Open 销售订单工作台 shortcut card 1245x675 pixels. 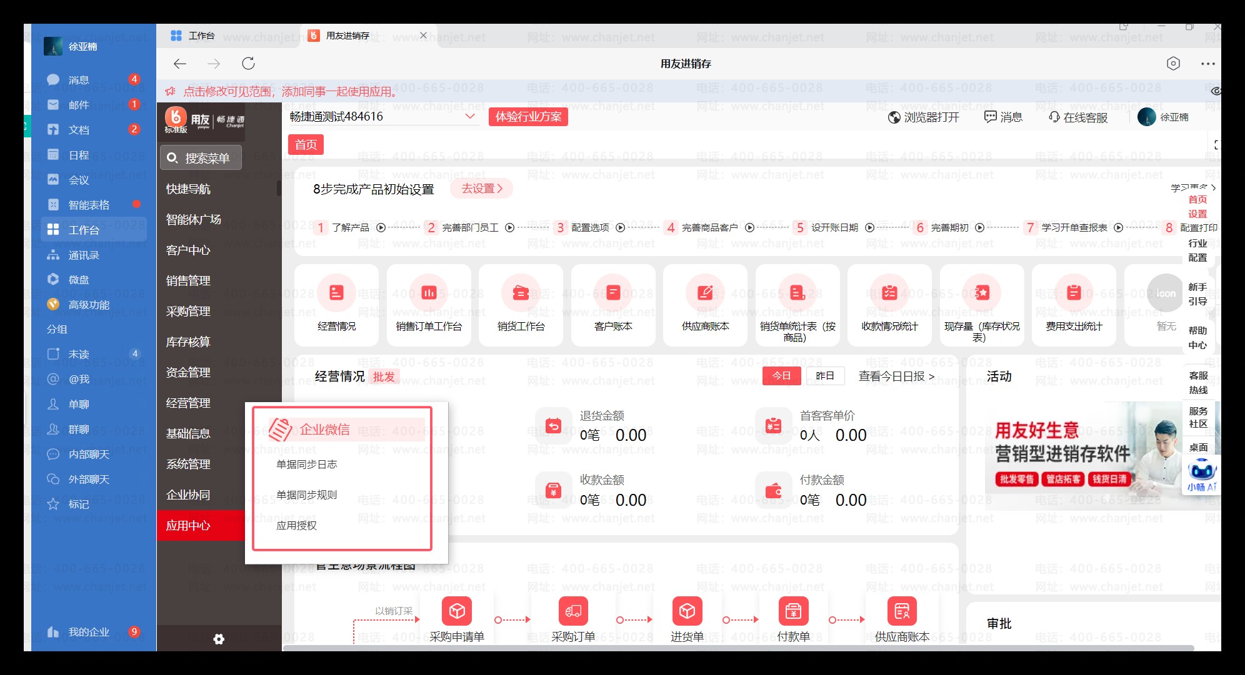pyautogui.click(x=429, y=305)
